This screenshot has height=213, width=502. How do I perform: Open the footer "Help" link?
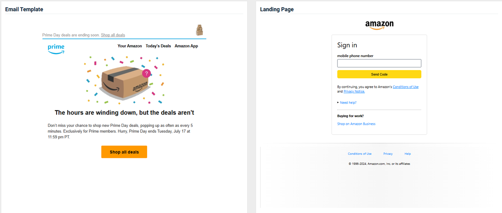(408, 154)
